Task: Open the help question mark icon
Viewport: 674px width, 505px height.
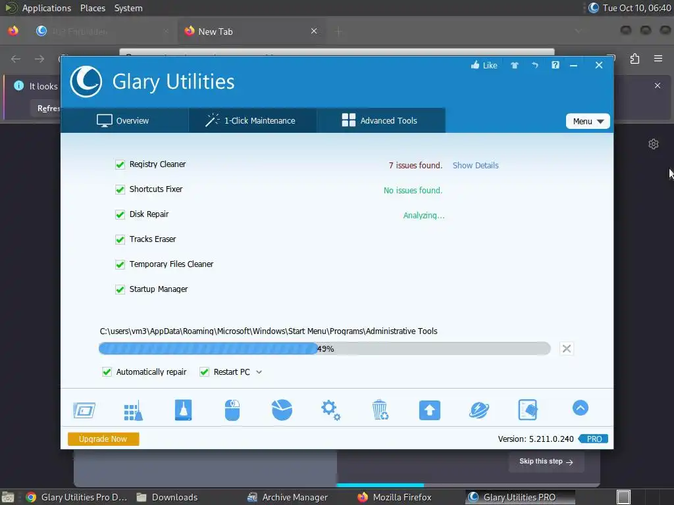Action: click(x=556, y=65)
